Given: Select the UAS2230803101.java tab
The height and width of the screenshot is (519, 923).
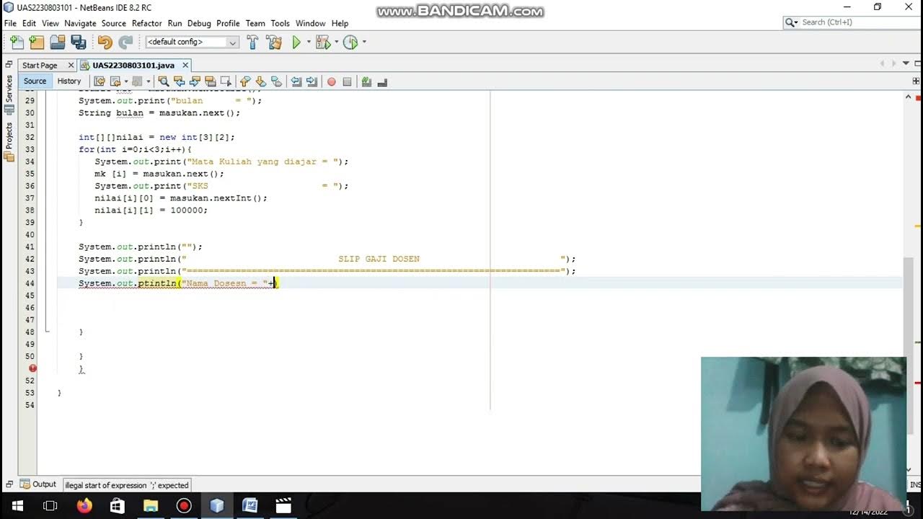Looking at the screenshot, I should tap(133, 65).
